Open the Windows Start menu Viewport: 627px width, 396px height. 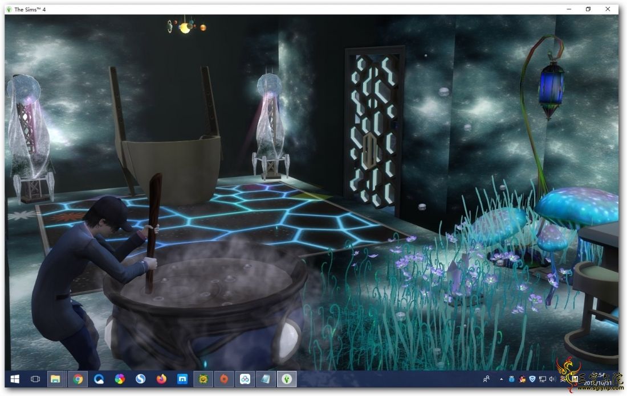click(x=15, y=379)
